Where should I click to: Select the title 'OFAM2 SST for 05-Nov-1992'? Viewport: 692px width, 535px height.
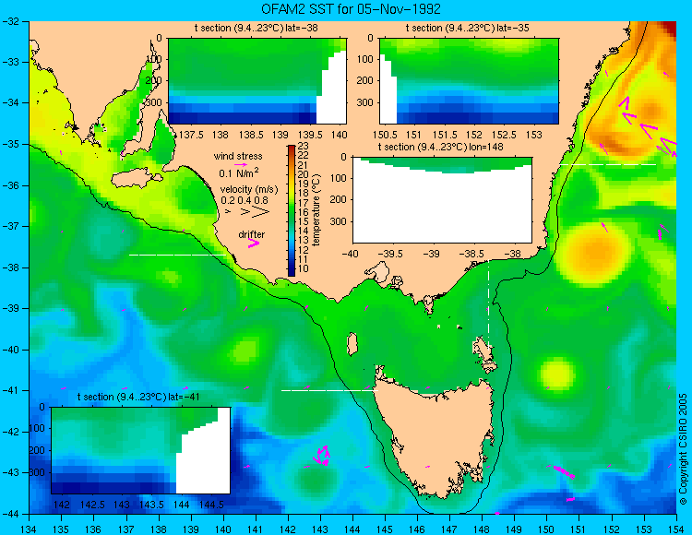coord(351,9)
